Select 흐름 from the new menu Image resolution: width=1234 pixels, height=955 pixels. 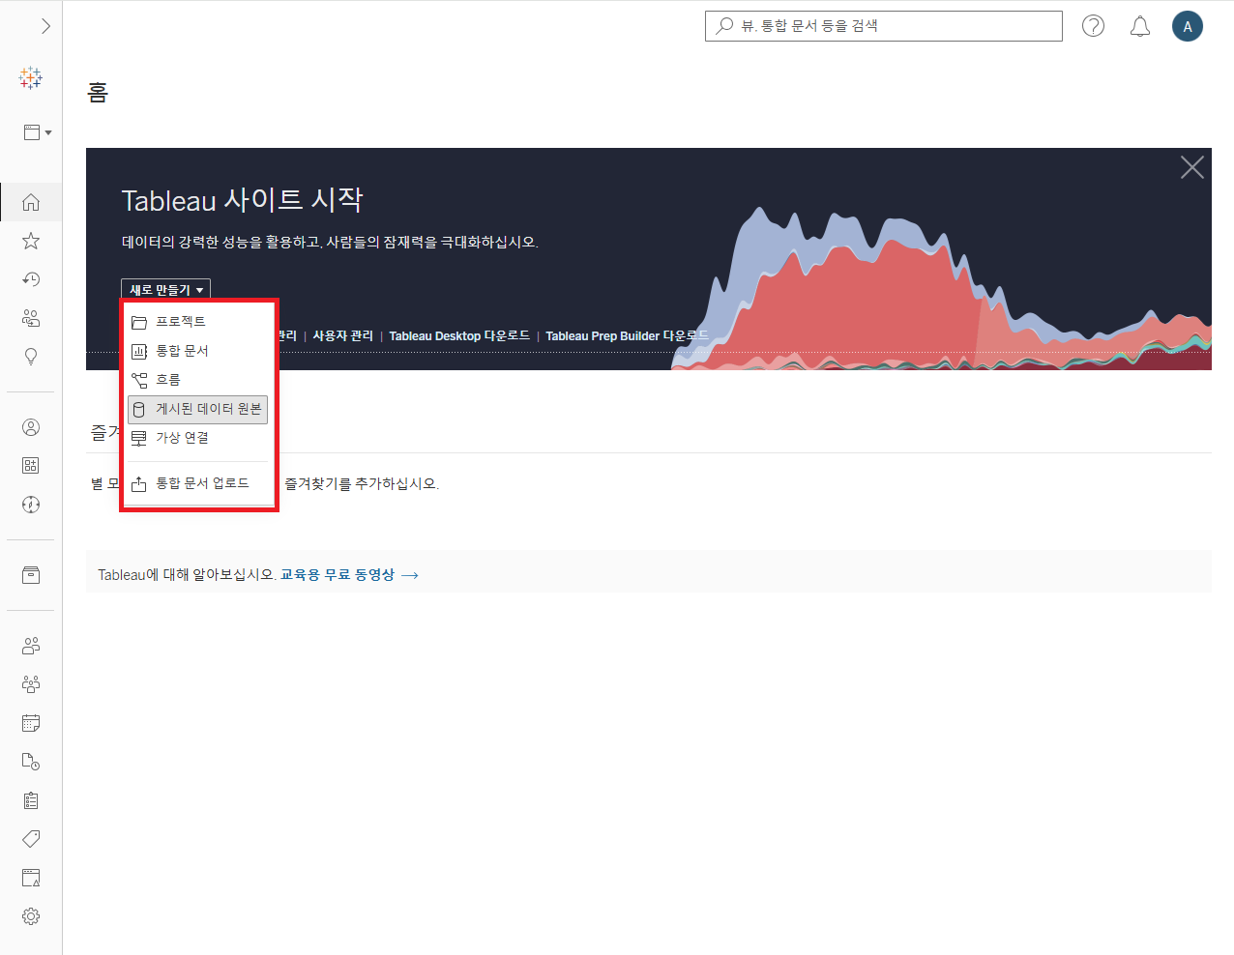tap(197, 380)
